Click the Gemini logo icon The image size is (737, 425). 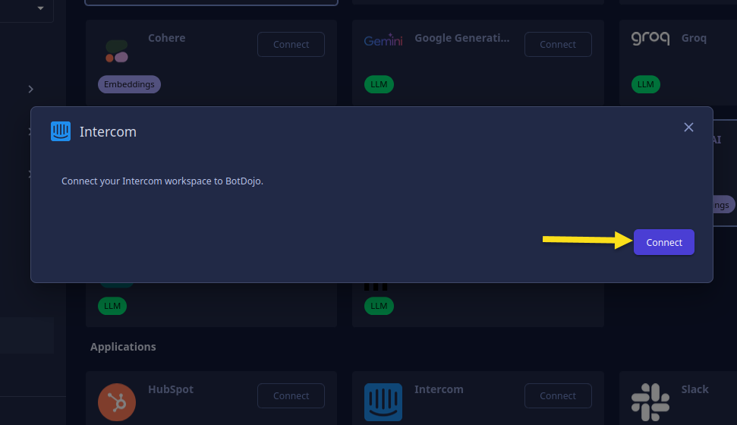click(x=383, y=40)
